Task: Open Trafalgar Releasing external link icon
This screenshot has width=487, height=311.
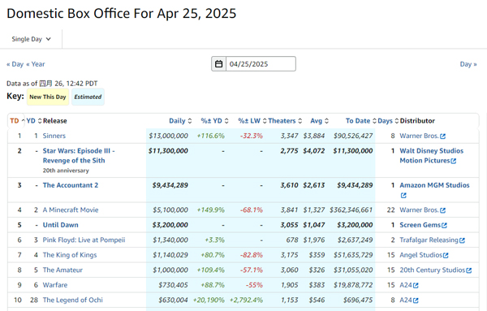Action: (x=462, y=240)
